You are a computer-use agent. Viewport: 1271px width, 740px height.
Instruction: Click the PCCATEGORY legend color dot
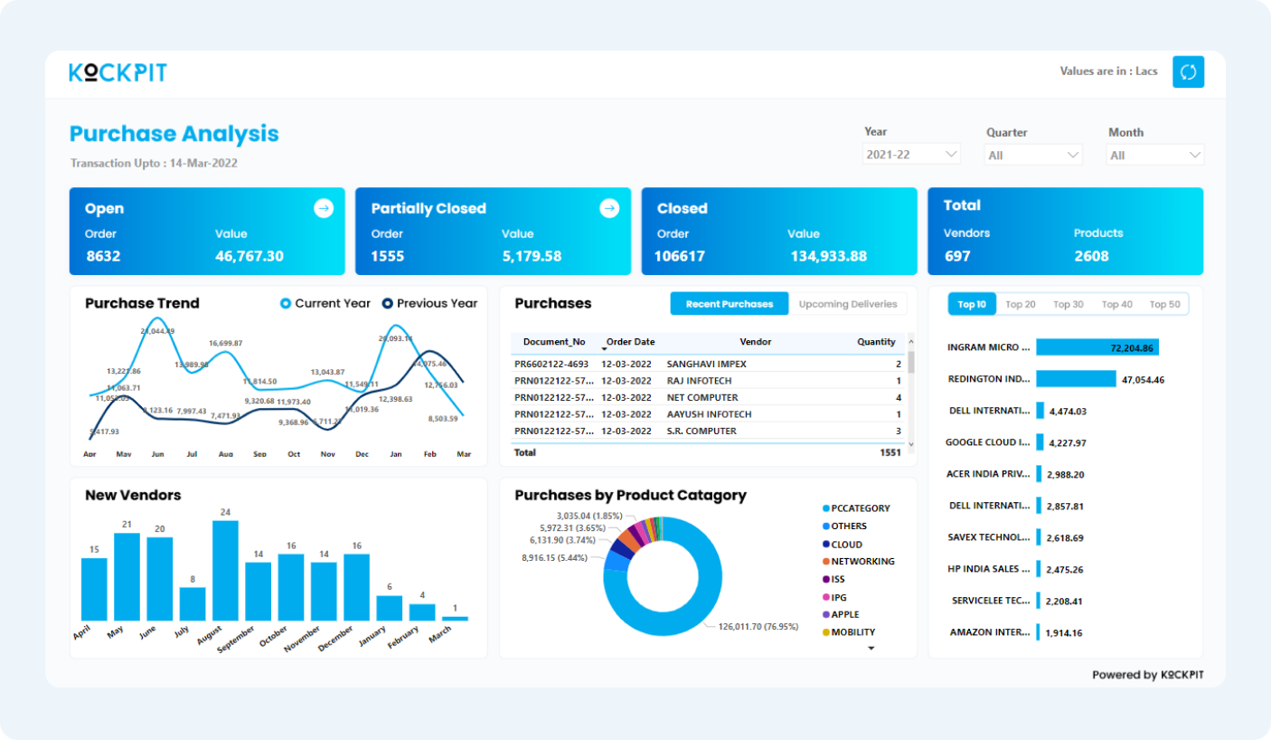tap(826, 509)
